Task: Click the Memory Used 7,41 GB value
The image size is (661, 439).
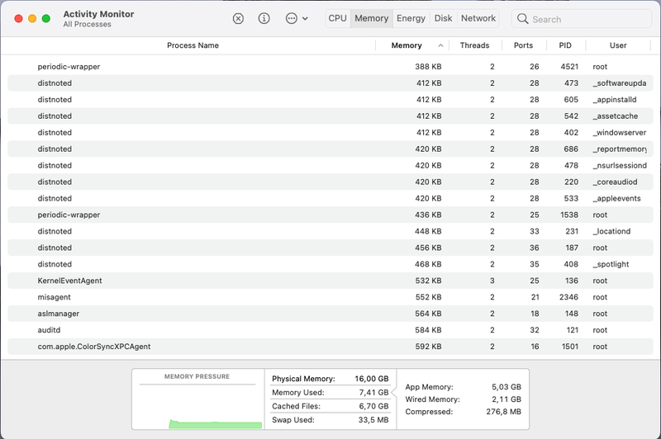Action: pyautogui.click(x=373, y=392)
